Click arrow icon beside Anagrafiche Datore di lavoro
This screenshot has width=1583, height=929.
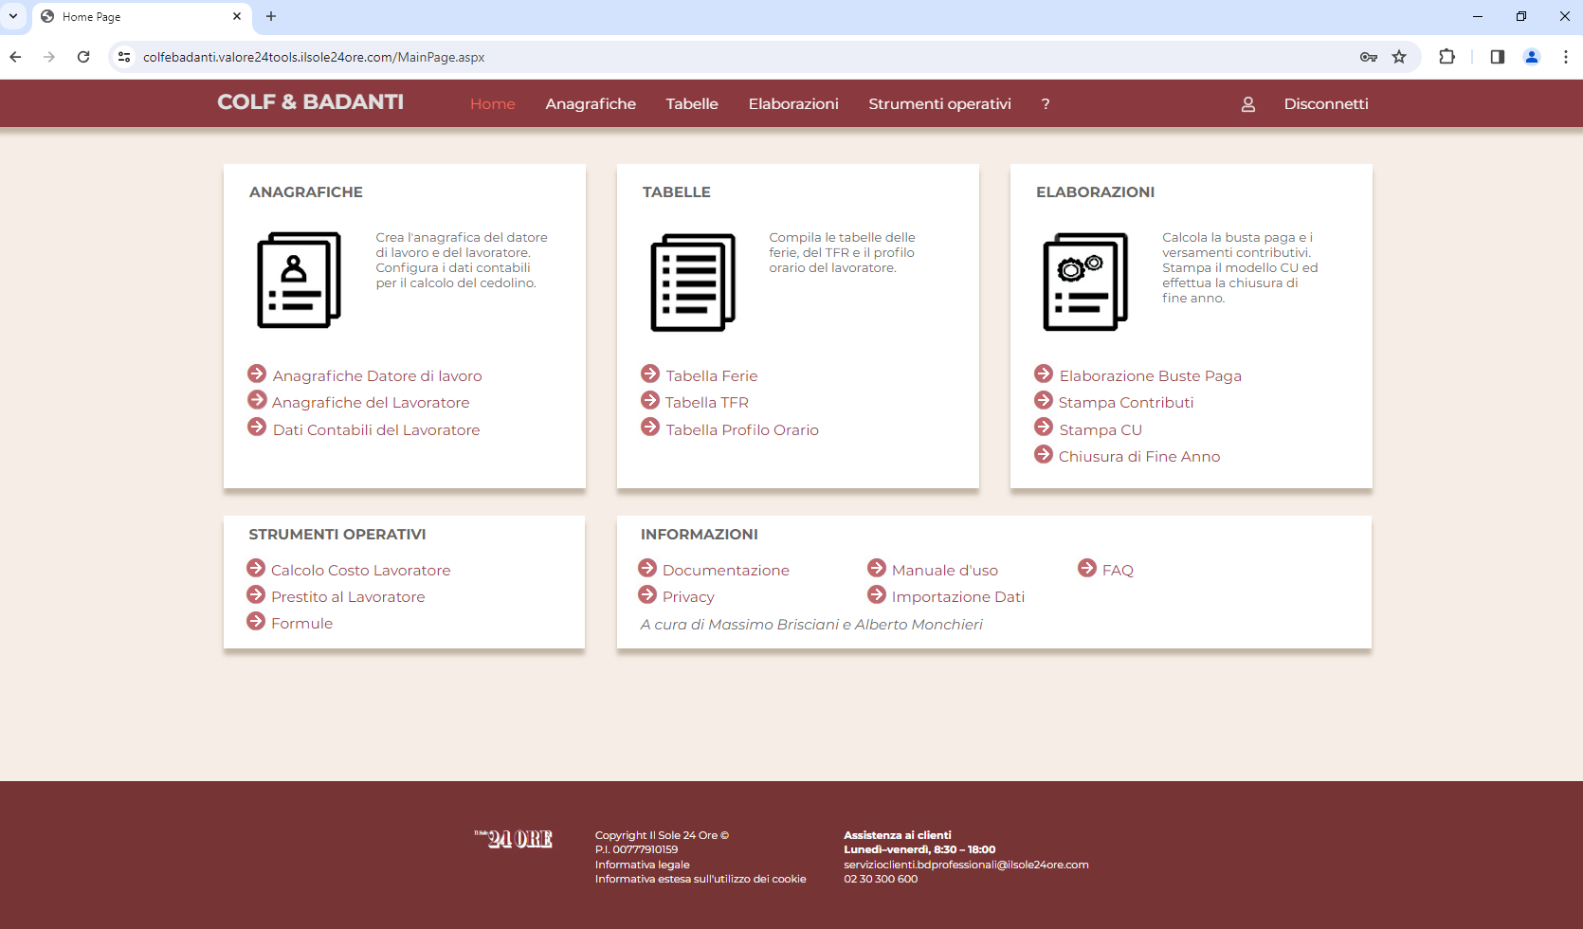[x=257, y=373]
